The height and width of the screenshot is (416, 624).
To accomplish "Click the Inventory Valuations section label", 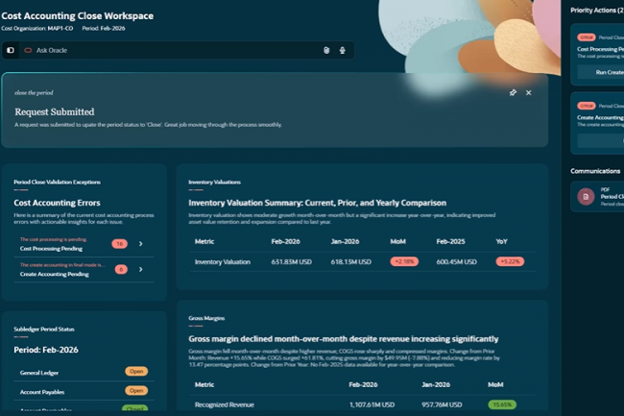I will click(x=214, y=182).
